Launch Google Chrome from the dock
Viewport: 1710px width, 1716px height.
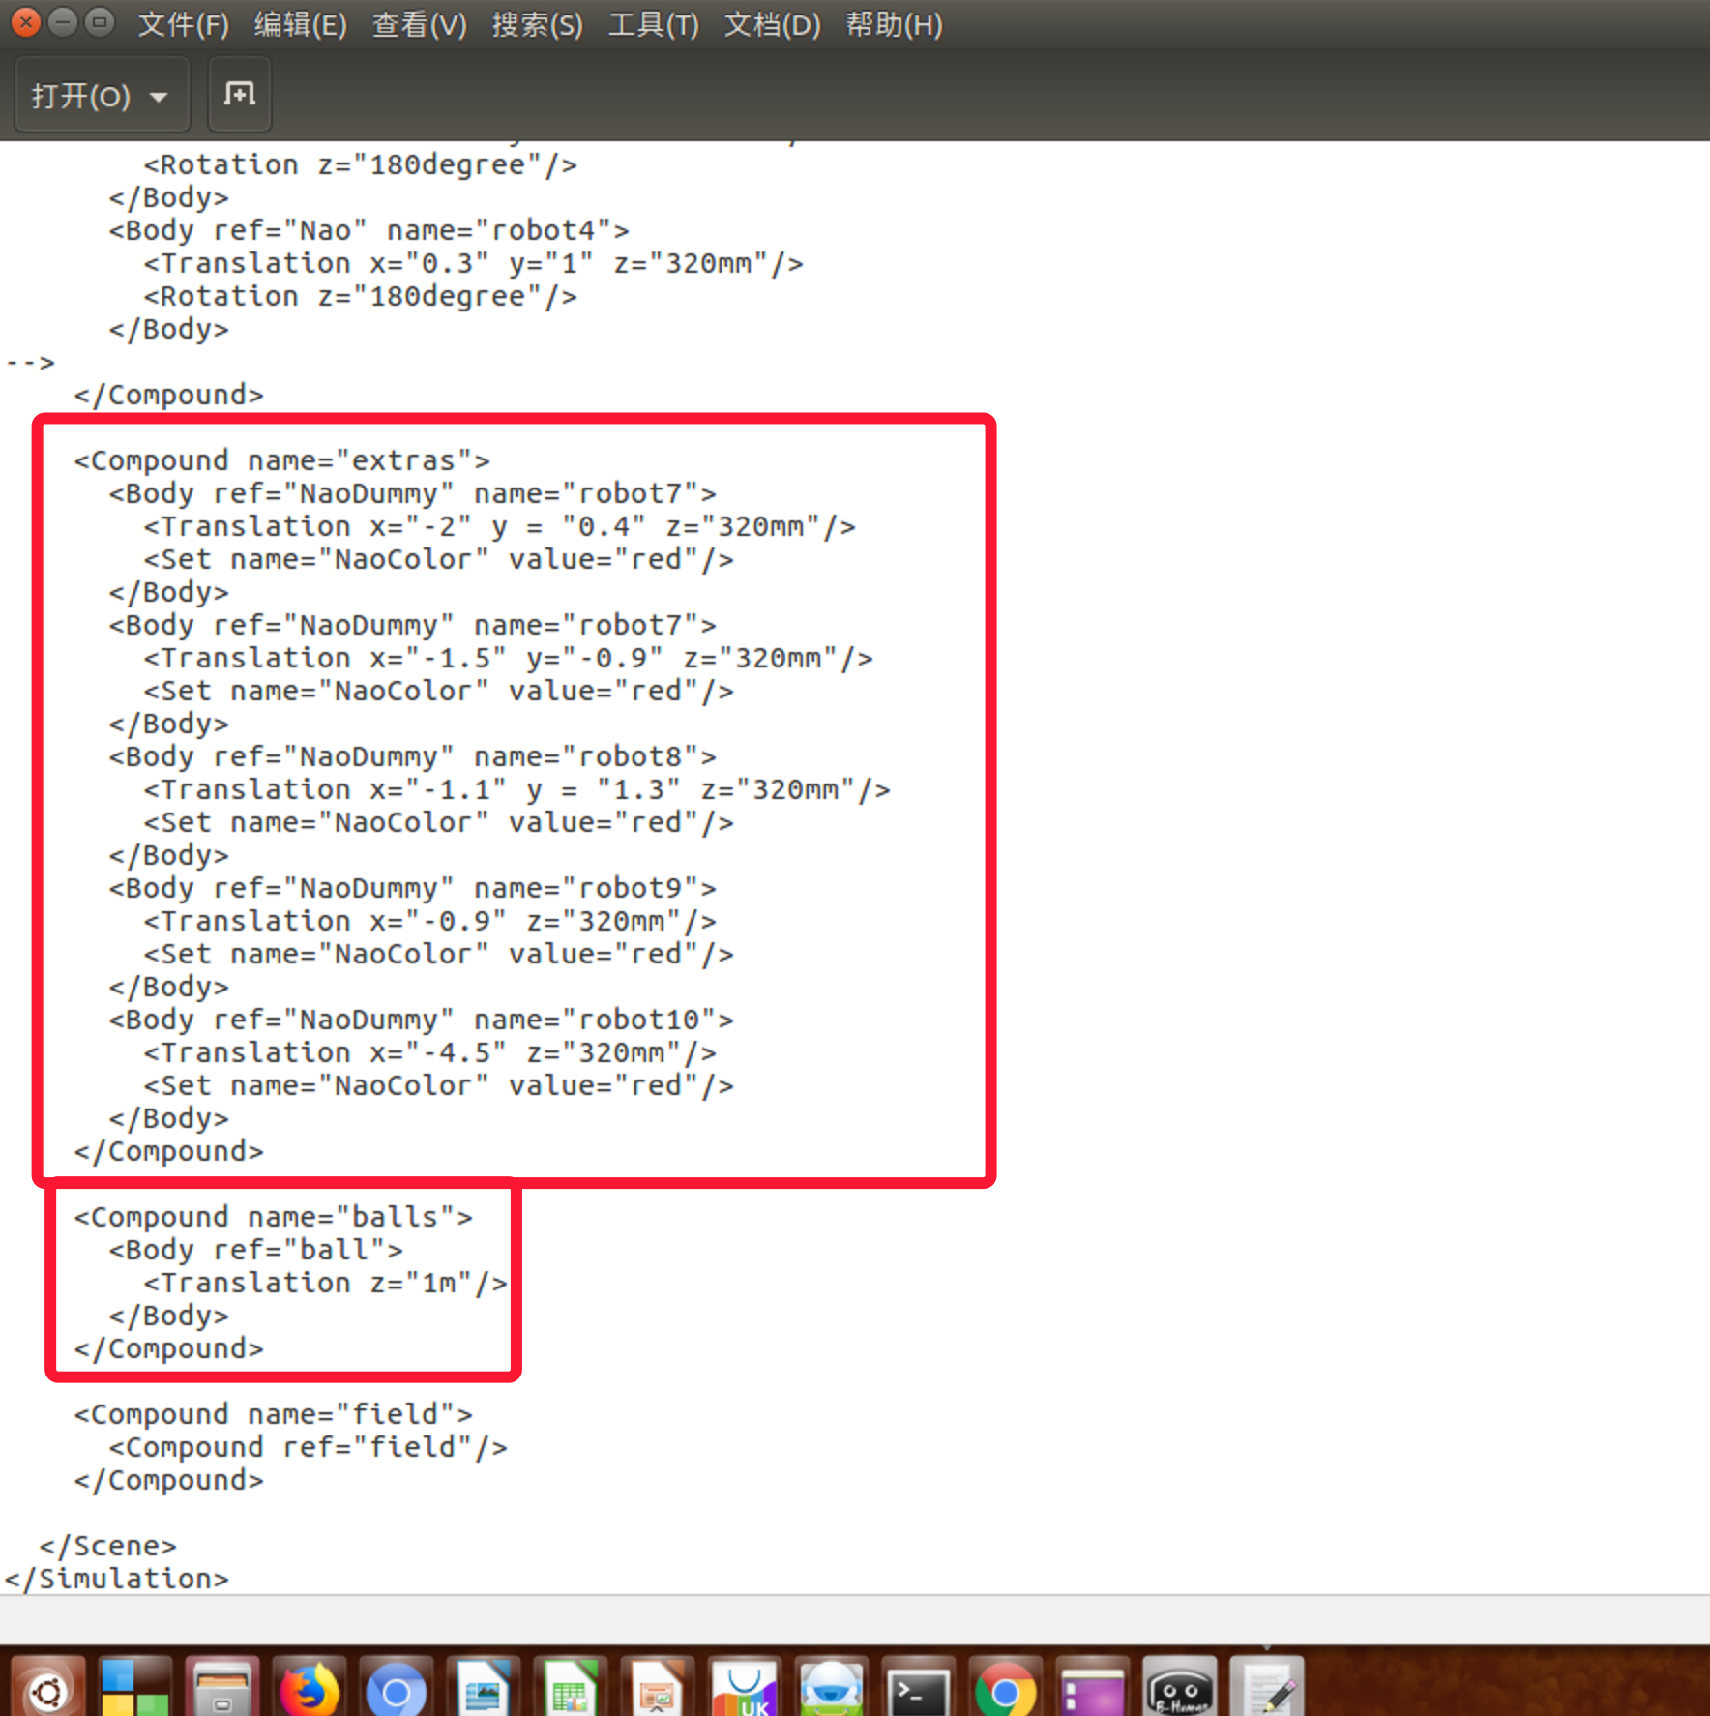1005,1688
